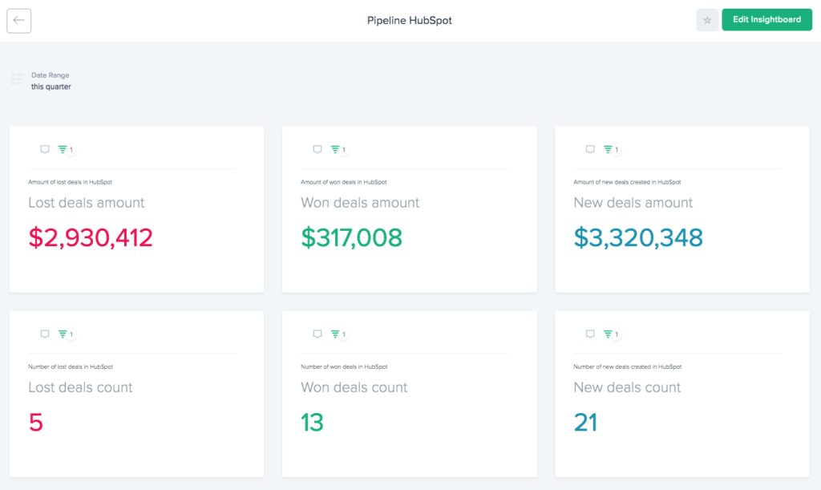Select the New deals count title
The width and height of the screenshot is (821, 490).
click(627, 387)
